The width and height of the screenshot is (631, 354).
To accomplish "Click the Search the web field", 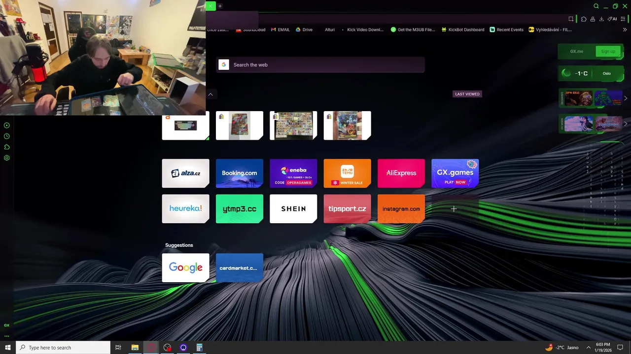I will pos(320,64).
